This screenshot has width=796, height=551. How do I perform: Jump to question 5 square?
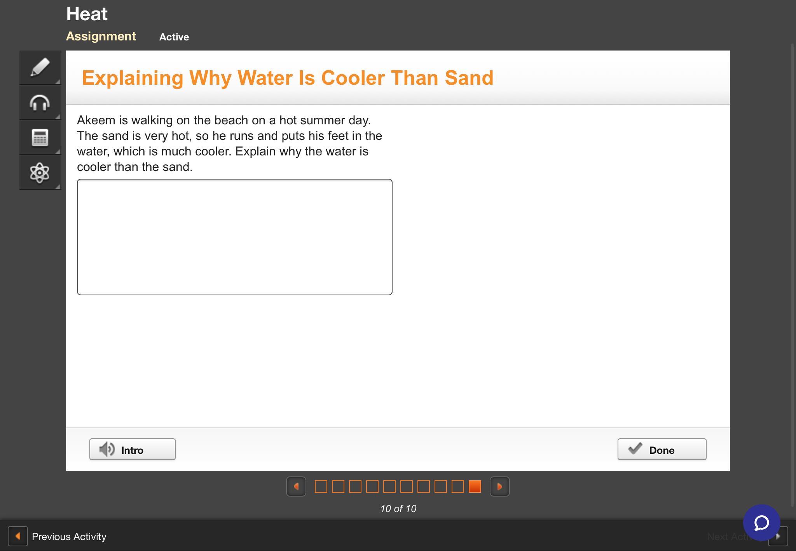[x=389, y=486]
